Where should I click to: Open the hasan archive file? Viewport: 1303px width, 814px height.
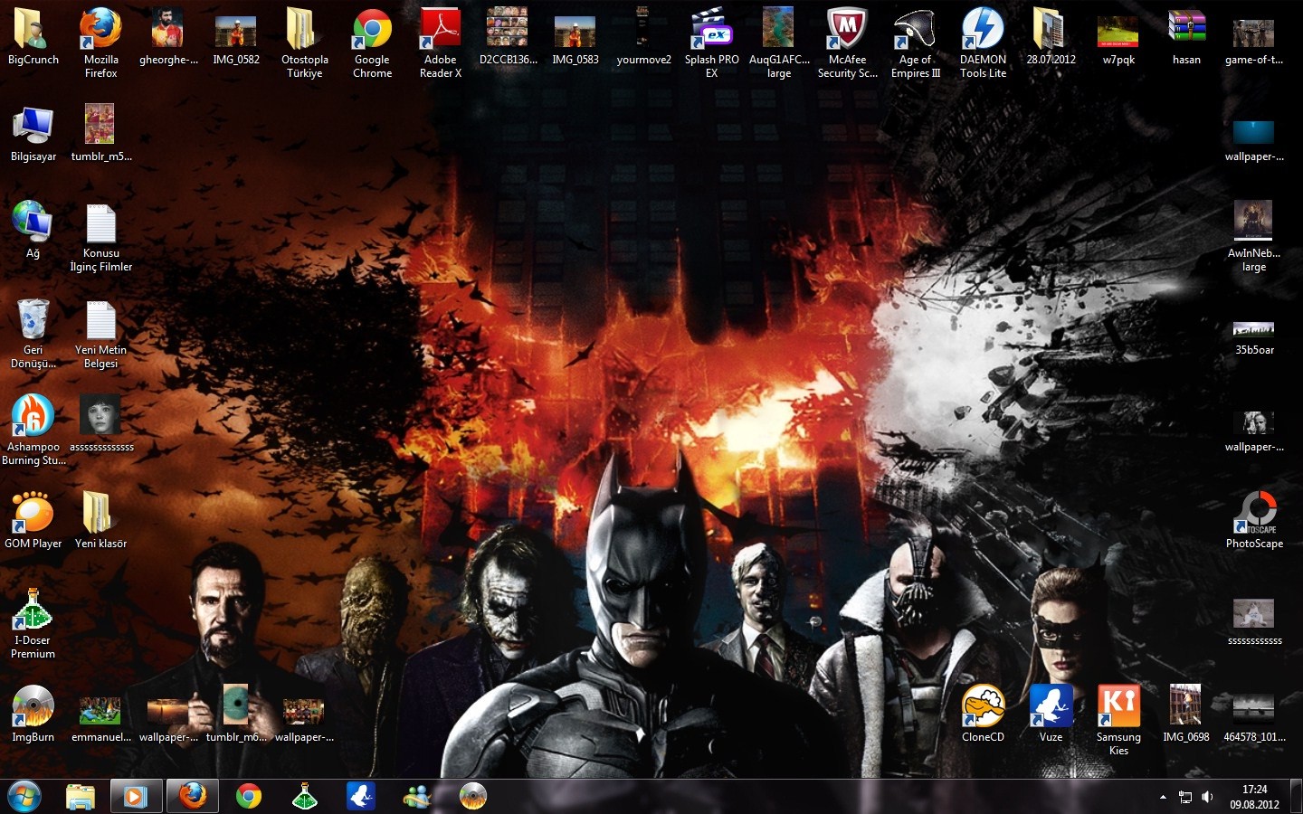click(1186, 27)
